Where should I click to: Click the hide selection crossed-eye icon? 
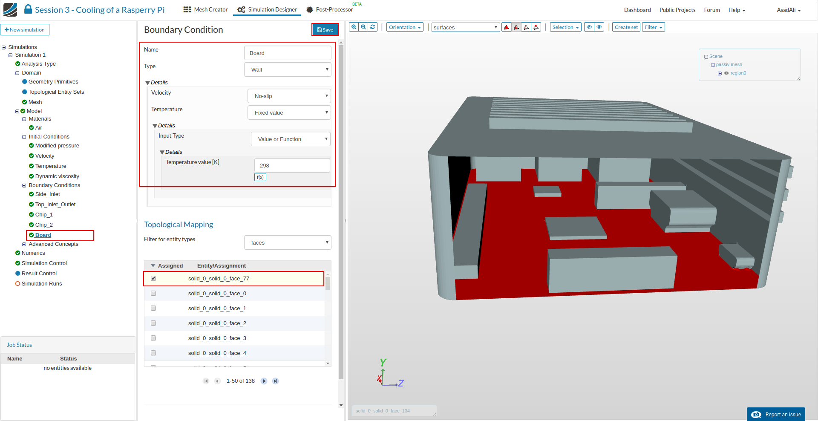click(589, 27)
